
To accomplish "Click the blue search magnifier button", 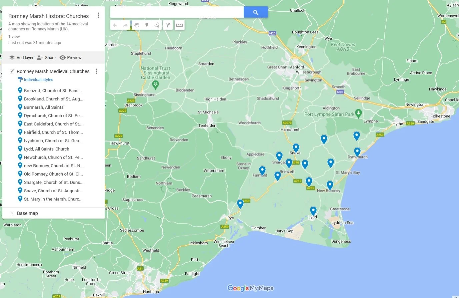I will [256, 12].
